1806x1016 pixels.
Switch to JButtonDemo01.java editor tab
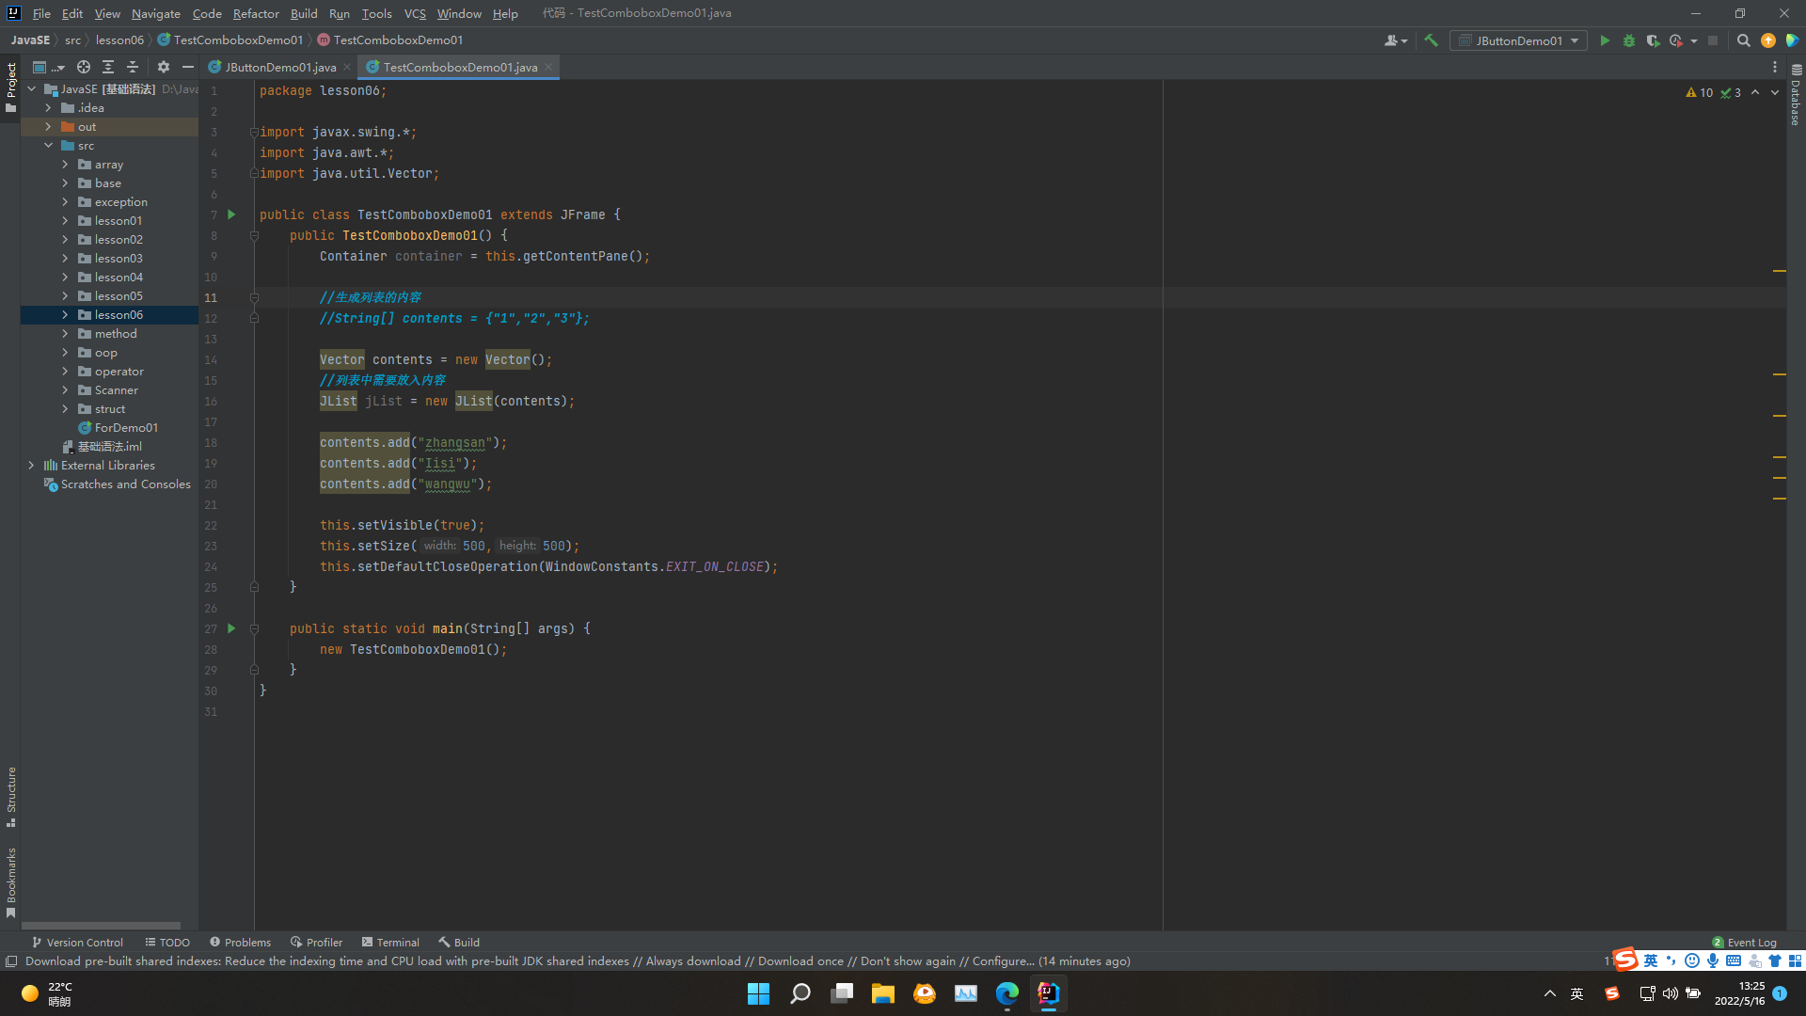pos(279,67)
